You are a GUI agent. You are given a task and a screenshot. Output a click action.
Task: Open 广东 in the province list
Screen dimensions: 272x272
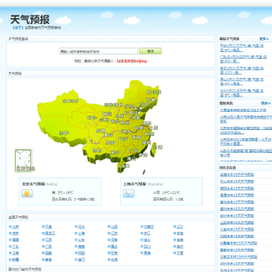point(15,246)
